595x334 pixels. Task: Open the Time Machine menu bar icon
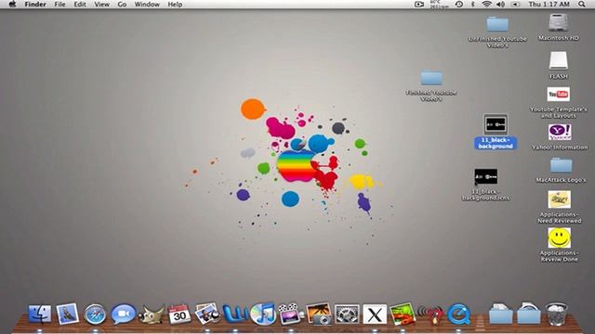click(458, 4)
